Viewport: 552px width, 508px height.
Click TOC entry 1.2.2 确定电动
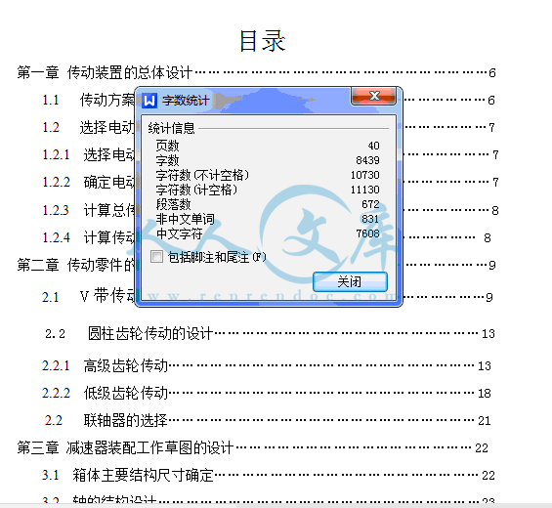(88, 183)
